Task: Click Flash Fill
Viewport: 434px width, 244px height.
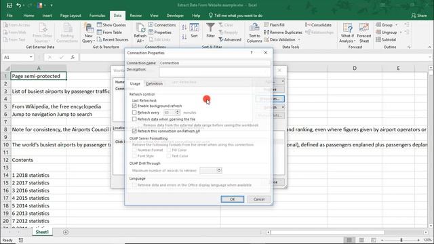Action: [274, 25]
